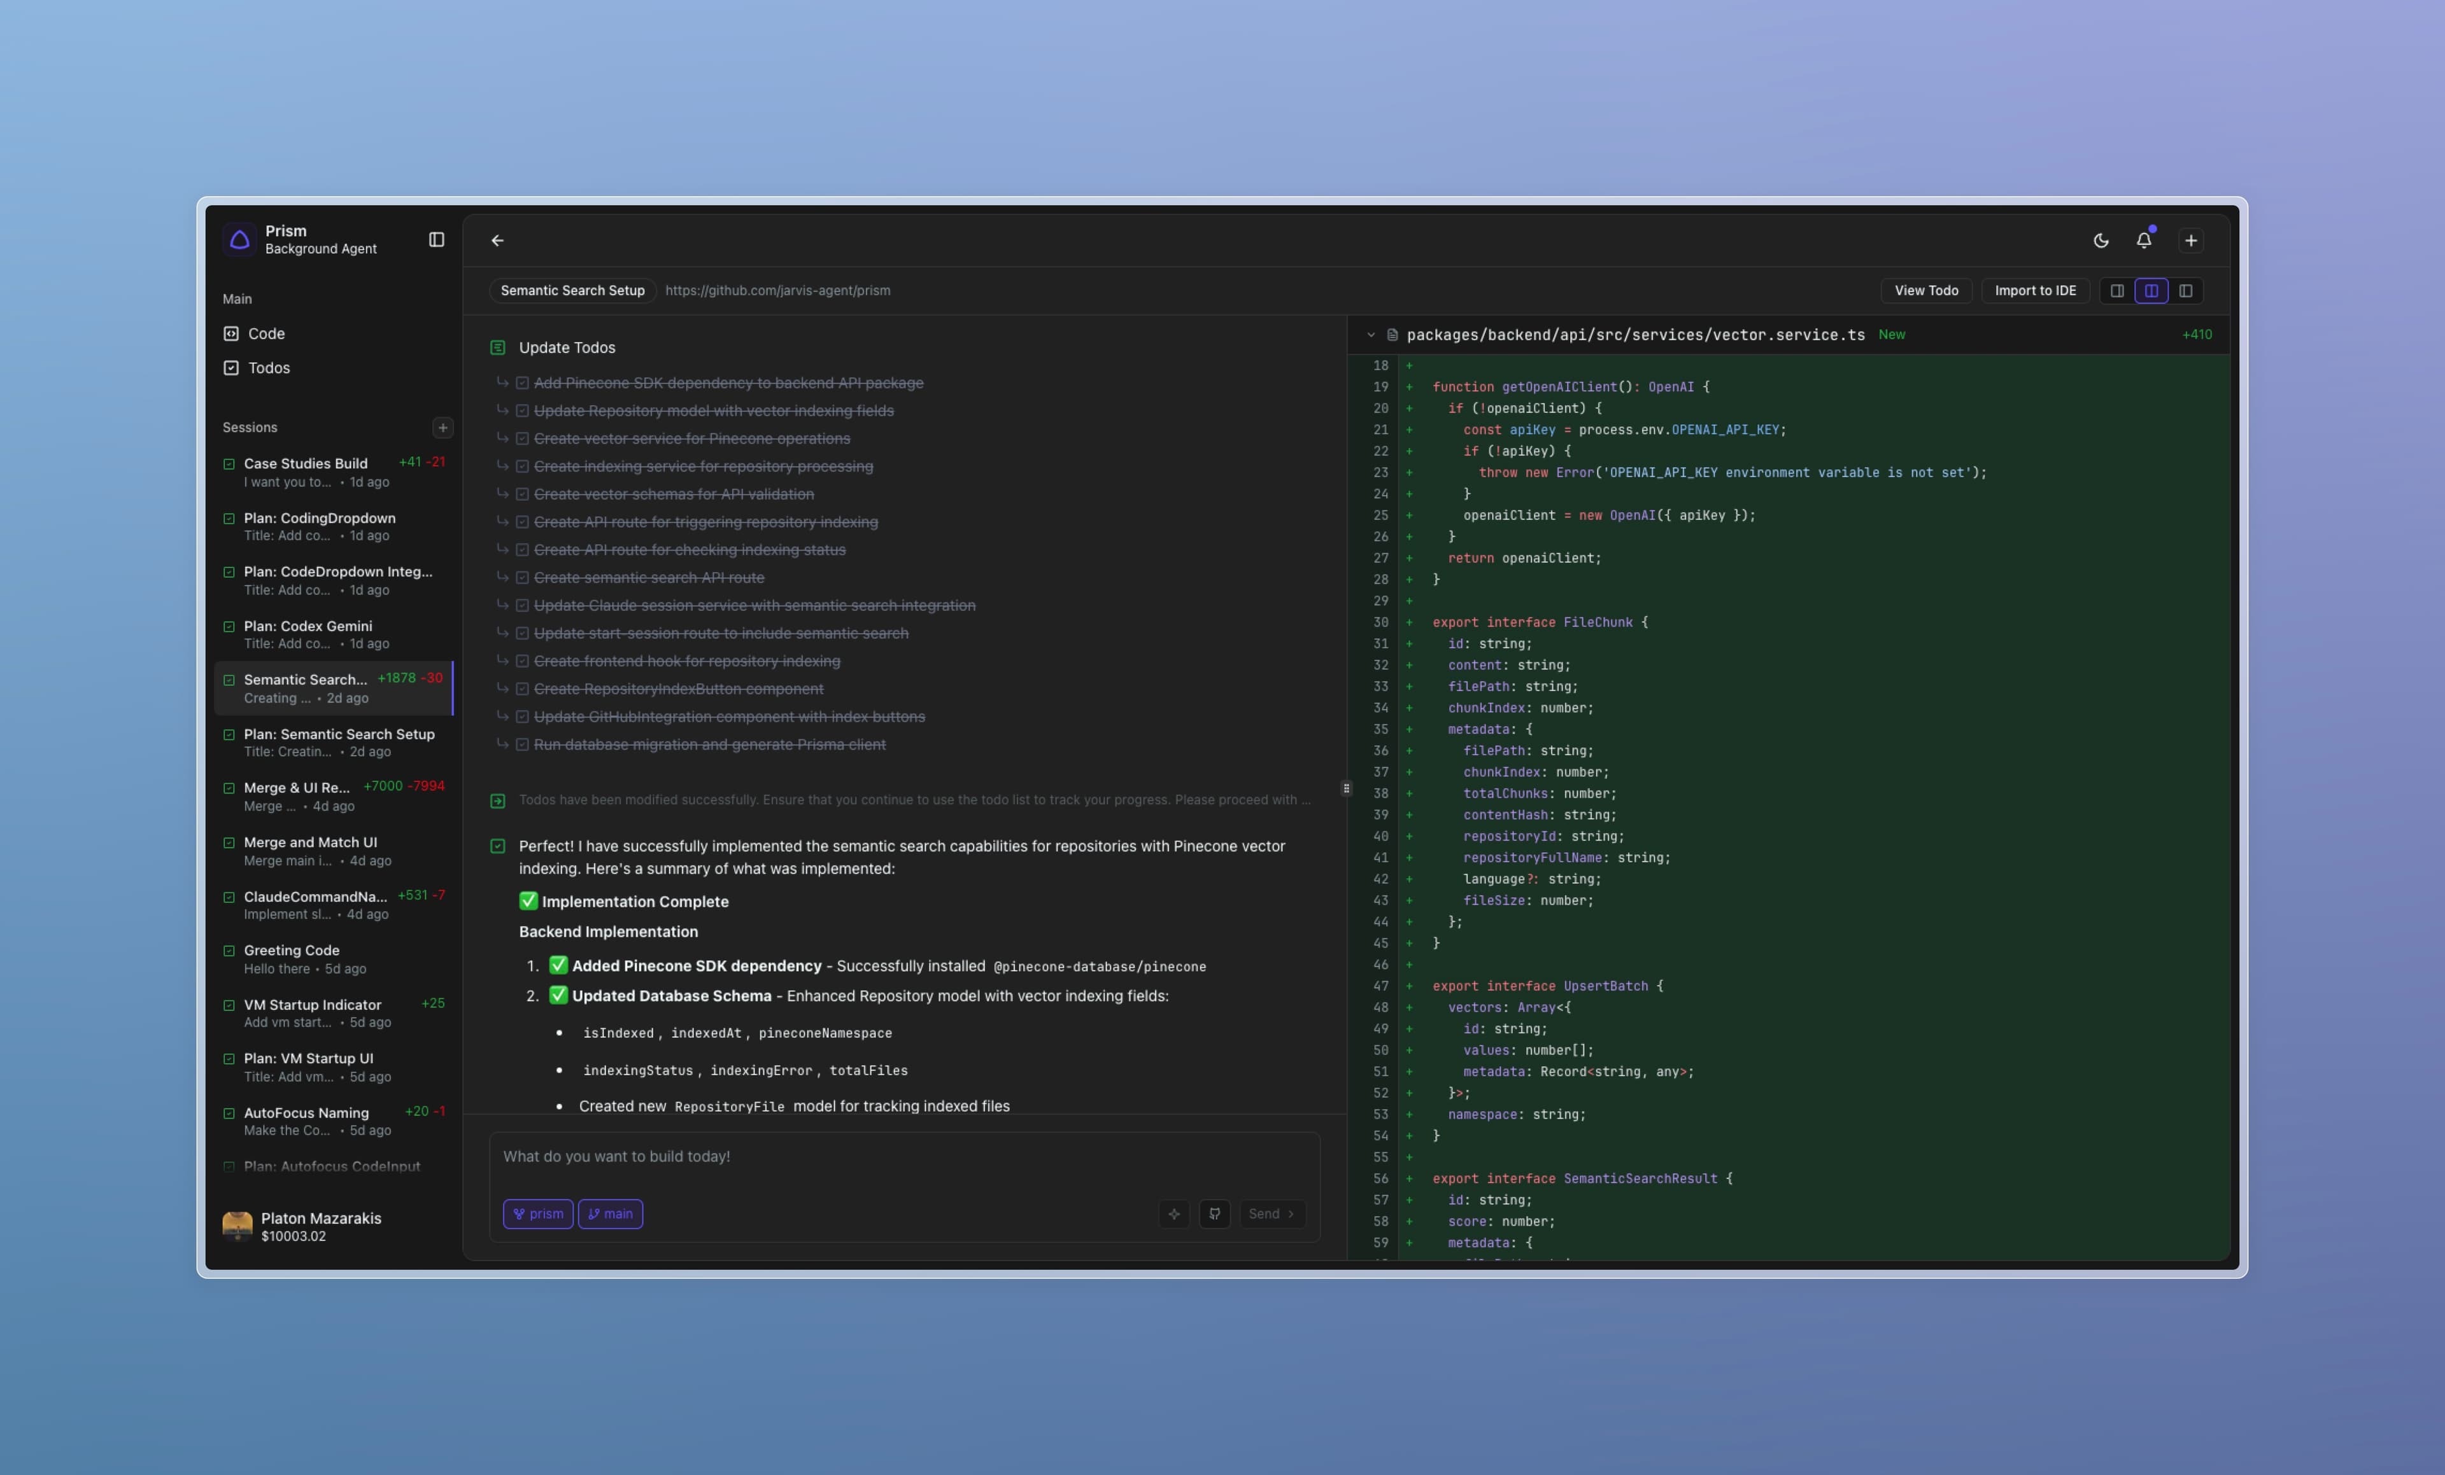Click the plus icon in top bar
The height and width of the screenshot is (1475, 2445).
click(x=2191, y=240)
